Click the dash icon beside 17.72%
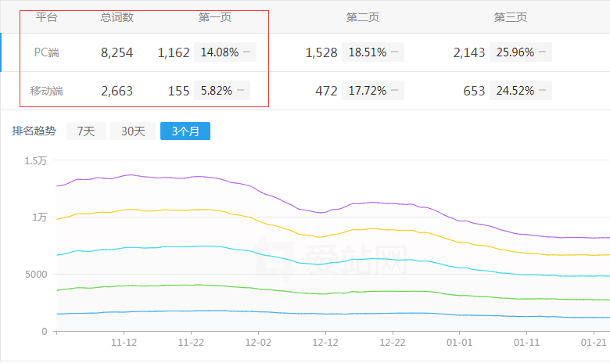Screen dimensions: 610x363 (x=395, y=91)
